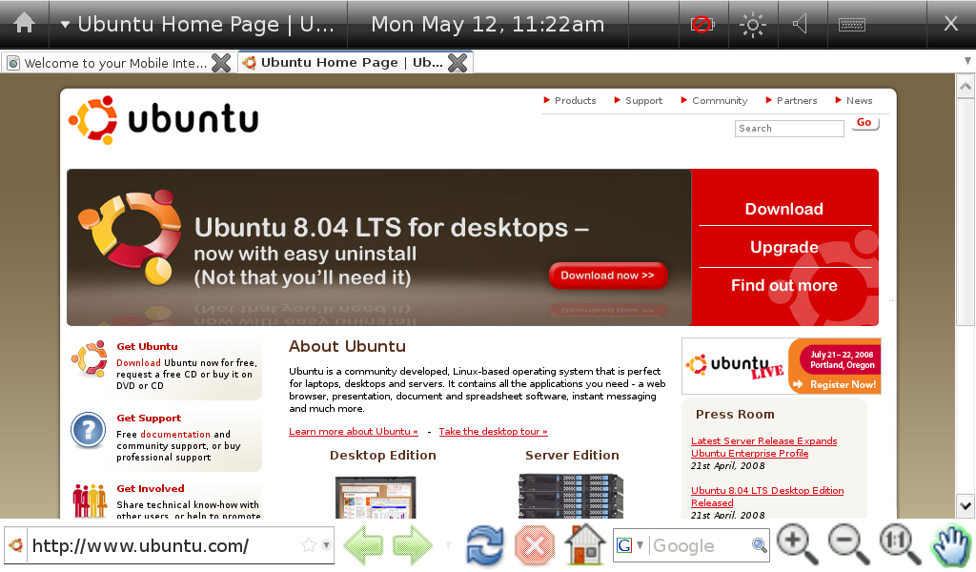This screenshot has width=976, height=572.
Task: Open the volume speaker control
Action: pyautogui.click(x=801, y=24)
